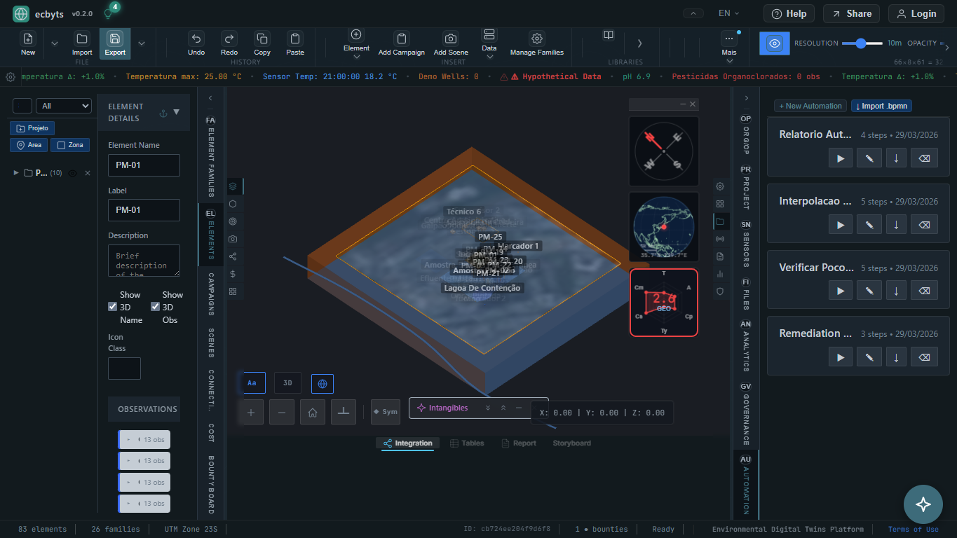Click the Icon Class swatch box
The width and height of the screenshot is (957, 538).
tap(124, 368)
